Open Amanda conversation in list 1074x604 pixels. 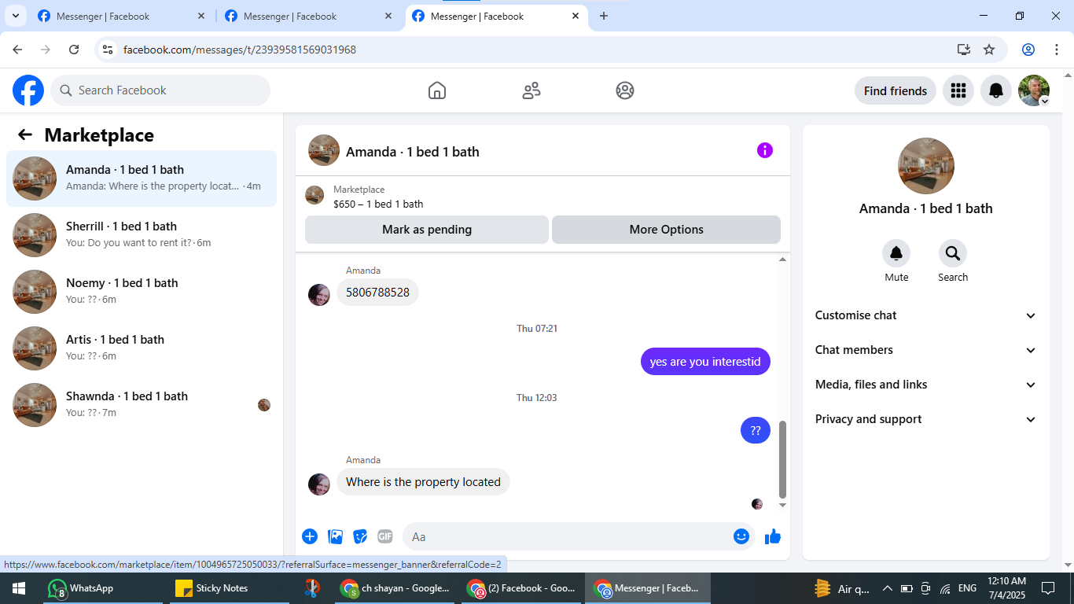coord(142,179)
